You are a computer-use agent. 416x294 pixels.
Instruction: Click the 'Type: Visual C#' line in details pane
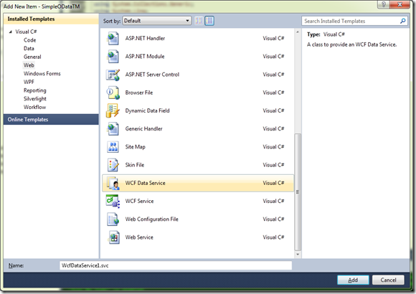point(326,34)
